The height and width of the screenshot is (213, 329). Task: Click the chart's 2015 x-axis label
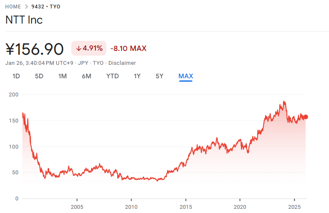(186, 207)
